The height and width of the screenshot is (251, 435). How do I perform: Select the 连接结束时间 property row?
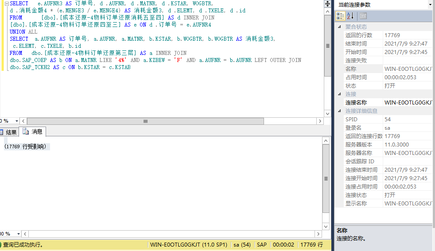(388, 170)
